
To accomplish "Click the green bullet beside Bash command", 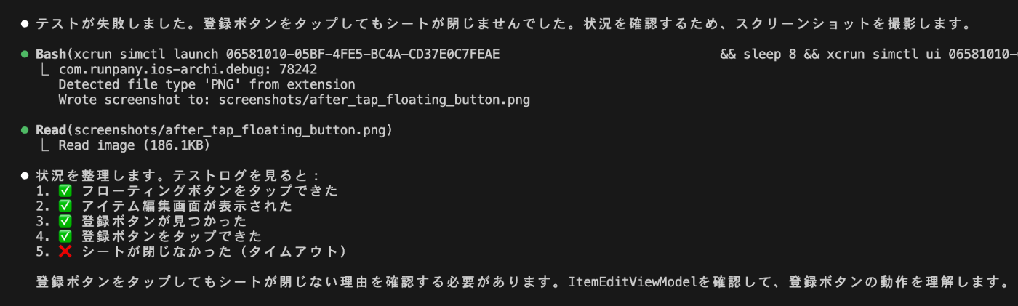I will coord(25,55).
